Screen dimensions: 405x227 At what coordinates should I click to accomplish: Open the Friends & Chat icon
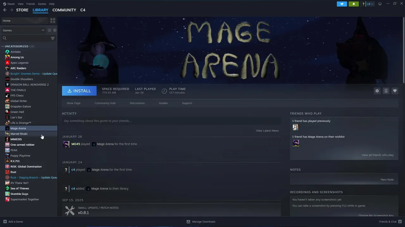click(x=400, y=222)
